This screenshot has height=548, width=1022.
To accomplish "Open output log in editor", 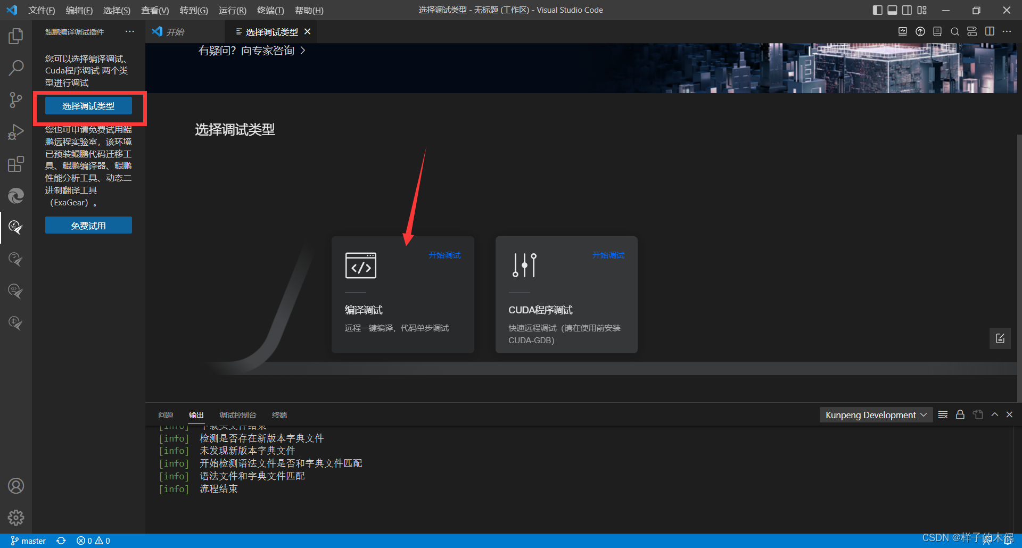I will tap(978, 414).
